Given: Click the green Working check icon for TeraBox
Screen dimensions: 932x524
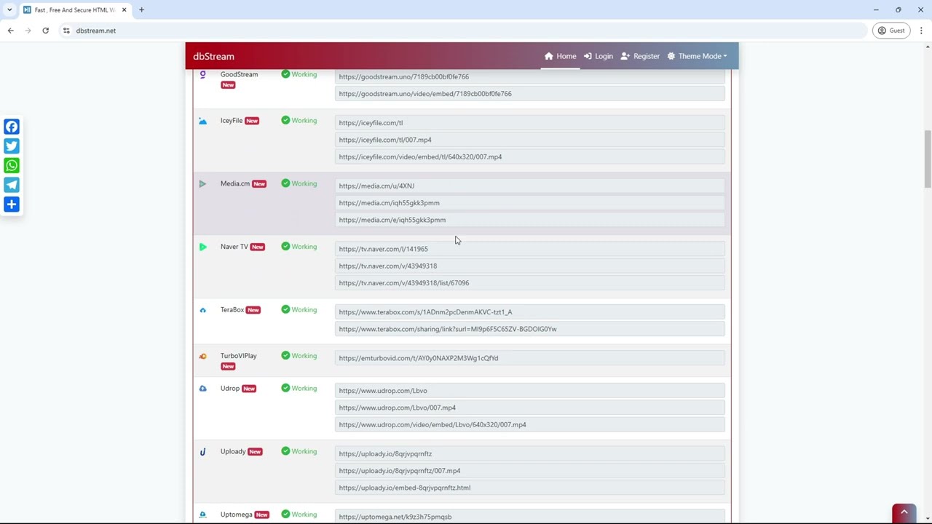Looking at the screenshot, I should pos(285,310).
